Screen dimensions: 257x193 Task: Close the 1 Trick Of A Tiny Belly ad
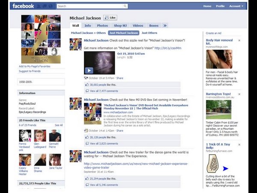pos(239,145)
